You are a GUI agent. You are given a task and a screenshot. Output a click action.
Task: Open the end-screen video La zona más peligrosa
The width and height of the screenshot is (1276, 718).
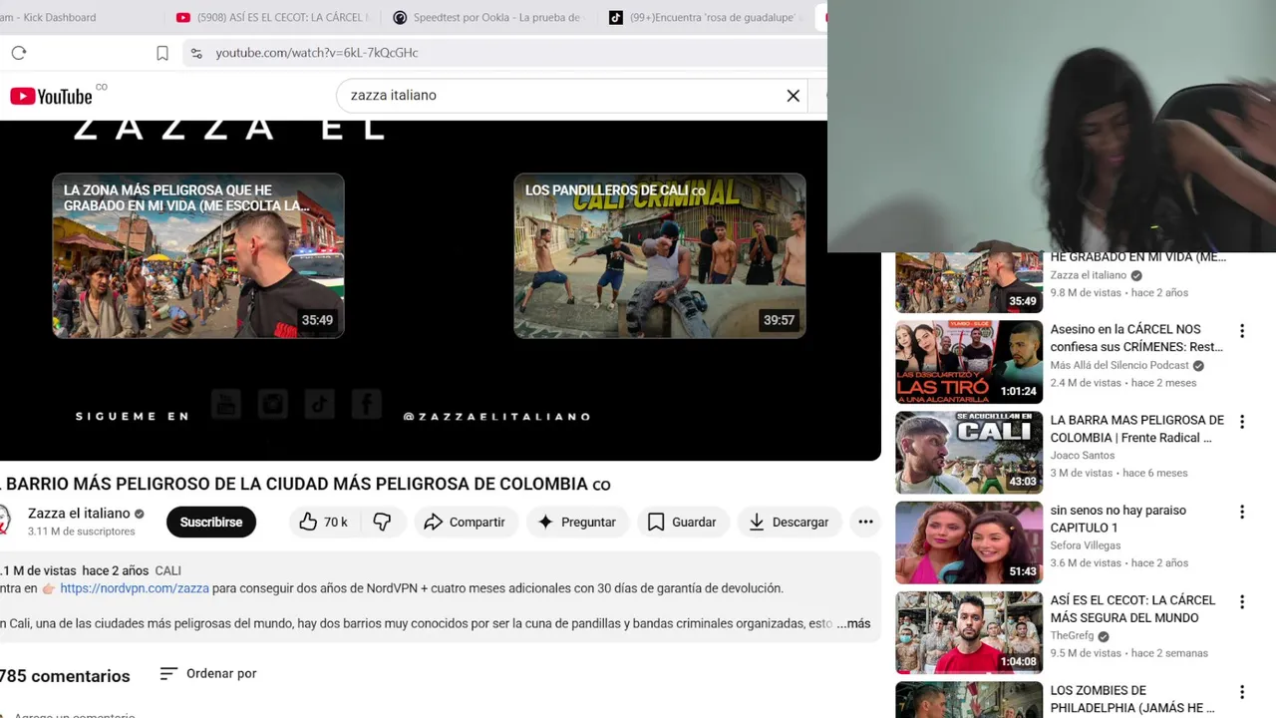(x=198, y=256)
